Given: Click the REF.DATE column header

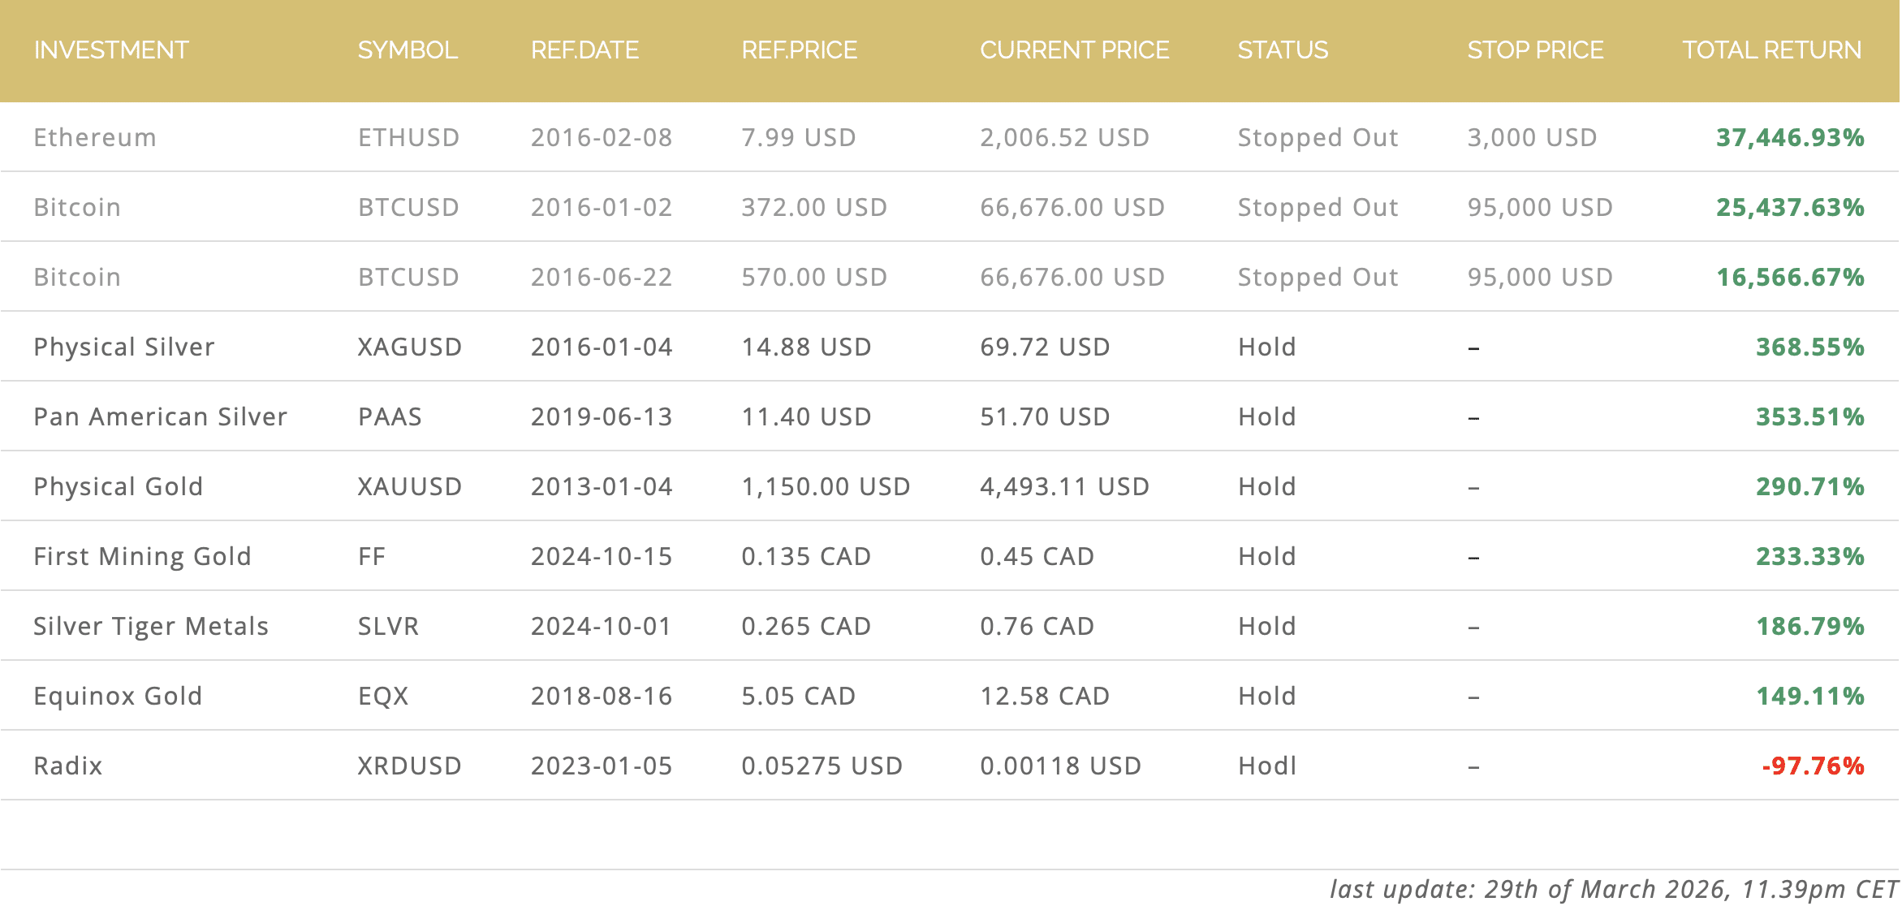Looking at the screenshot, I should (584, 50).
